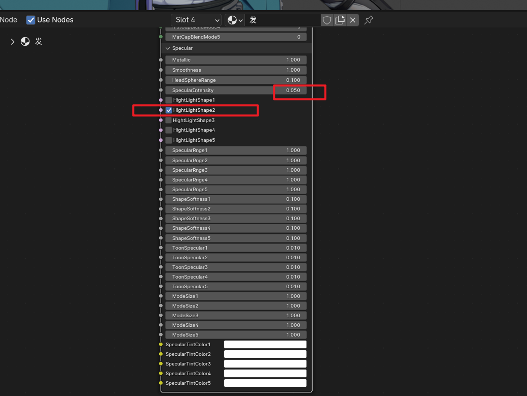Open the SpecularTintColor3 color swatch
Image resolution: width=527 pixels, height=396 pixels.
[x=265, y=364]
